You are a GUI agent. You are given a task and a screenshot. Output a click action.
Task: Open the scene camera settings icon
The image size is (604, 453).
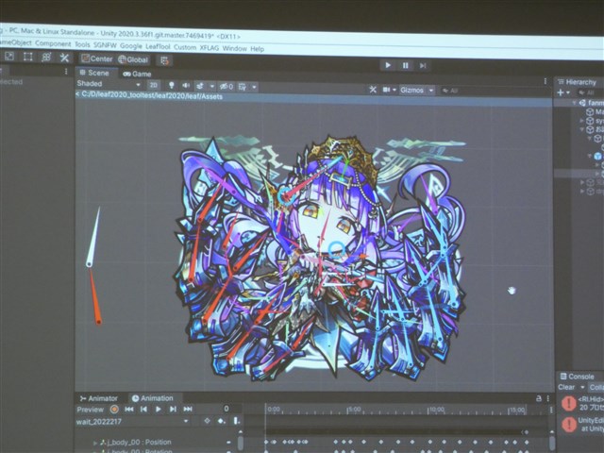click(x=388, y=90)
